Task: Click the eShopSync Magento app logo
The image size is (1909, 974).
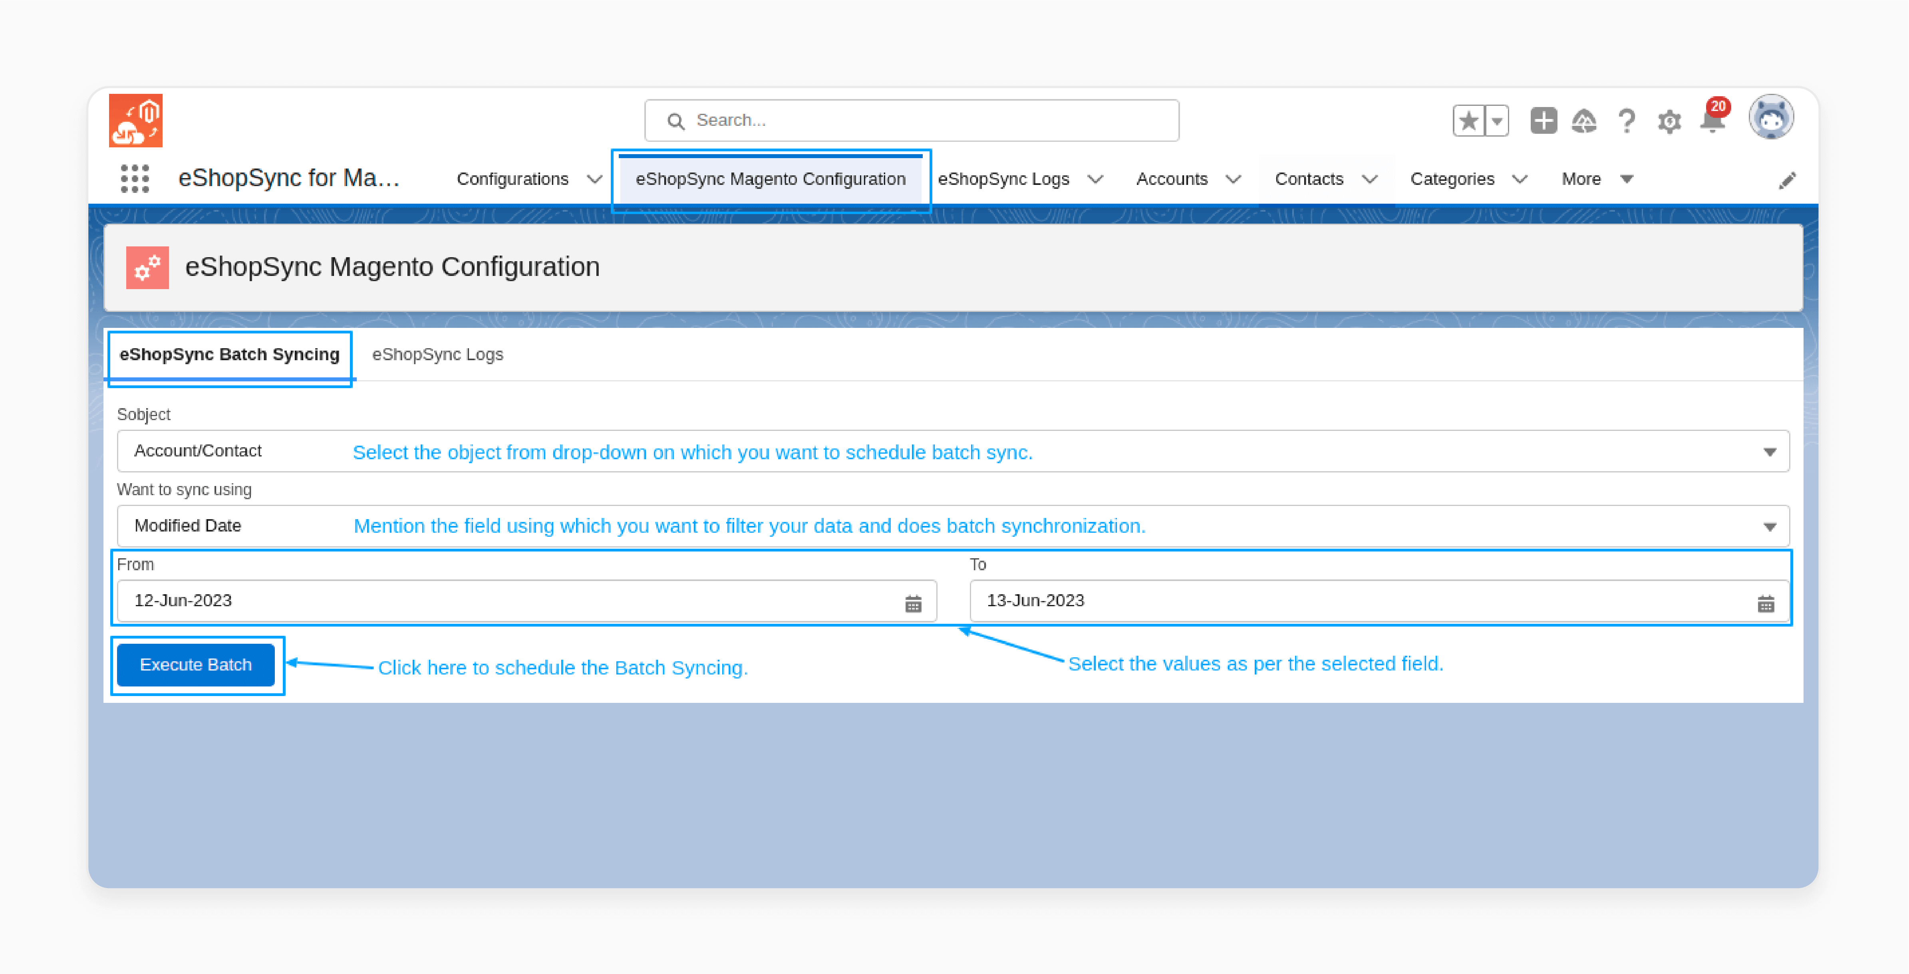Action: 136,120
